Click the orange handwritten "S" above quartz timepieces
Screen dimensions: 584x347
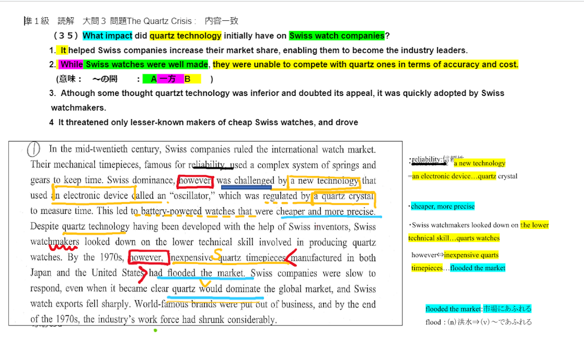(218, 252)
